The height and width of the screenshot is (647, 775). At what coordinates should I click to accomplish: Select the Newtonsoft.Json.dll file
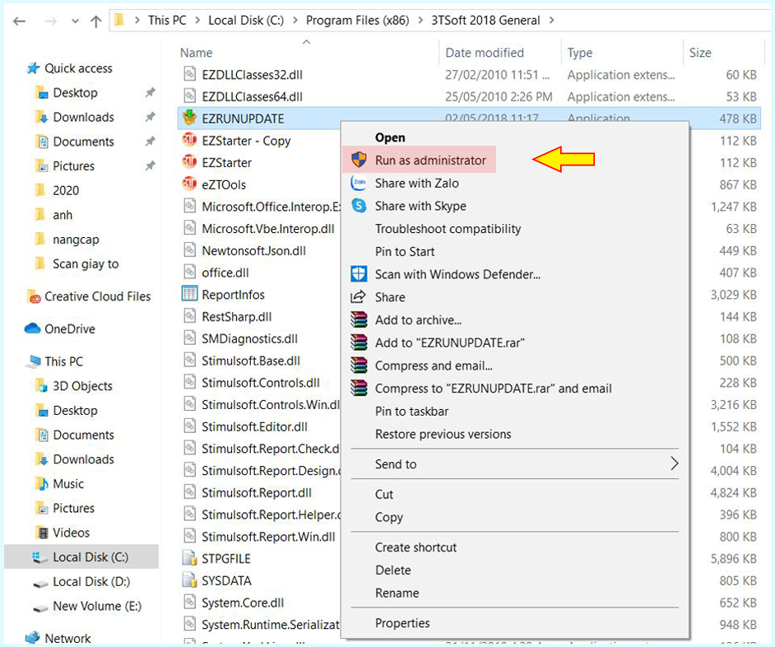point(253,251)
